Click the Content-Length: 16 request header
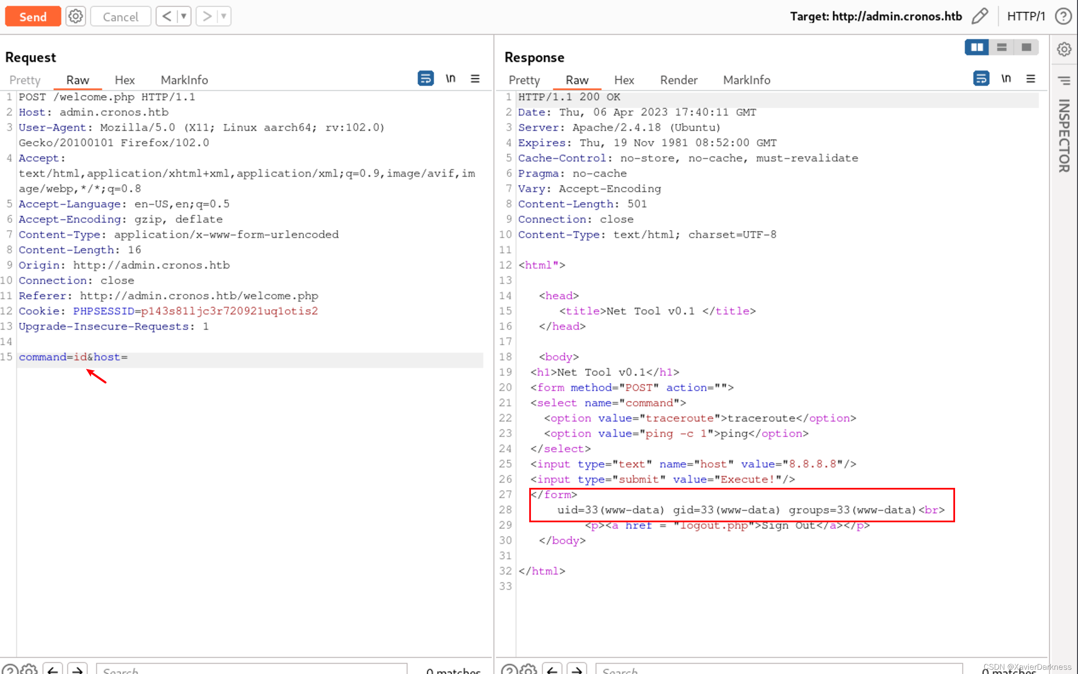 (x=80, y=250)
